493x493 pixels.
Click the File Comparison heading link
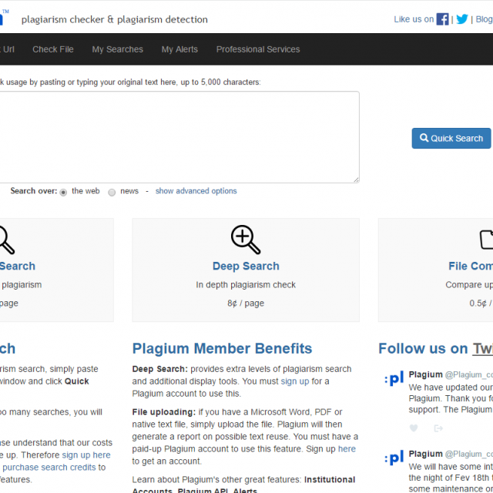471,266
